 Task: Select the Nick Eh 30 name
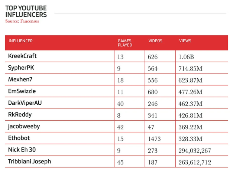(22, 150)
